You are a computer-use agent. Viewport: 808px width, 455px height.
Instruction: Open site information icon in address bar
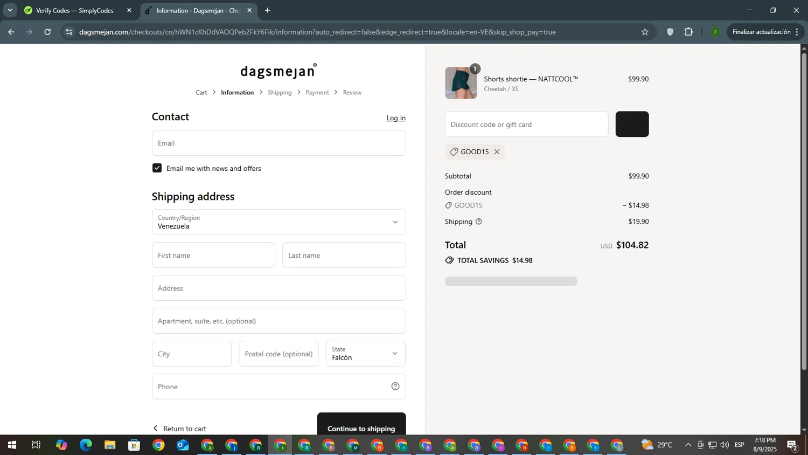pos(69,32)
